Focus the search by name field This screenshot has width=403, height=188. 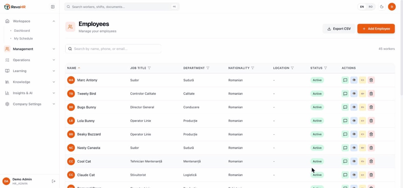click(113, 48)
